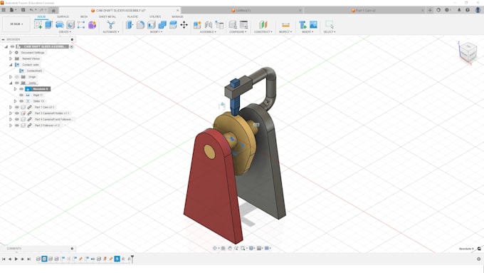Click the Create Form purple icon
The image size is (484, 273).
coord(92,25)
